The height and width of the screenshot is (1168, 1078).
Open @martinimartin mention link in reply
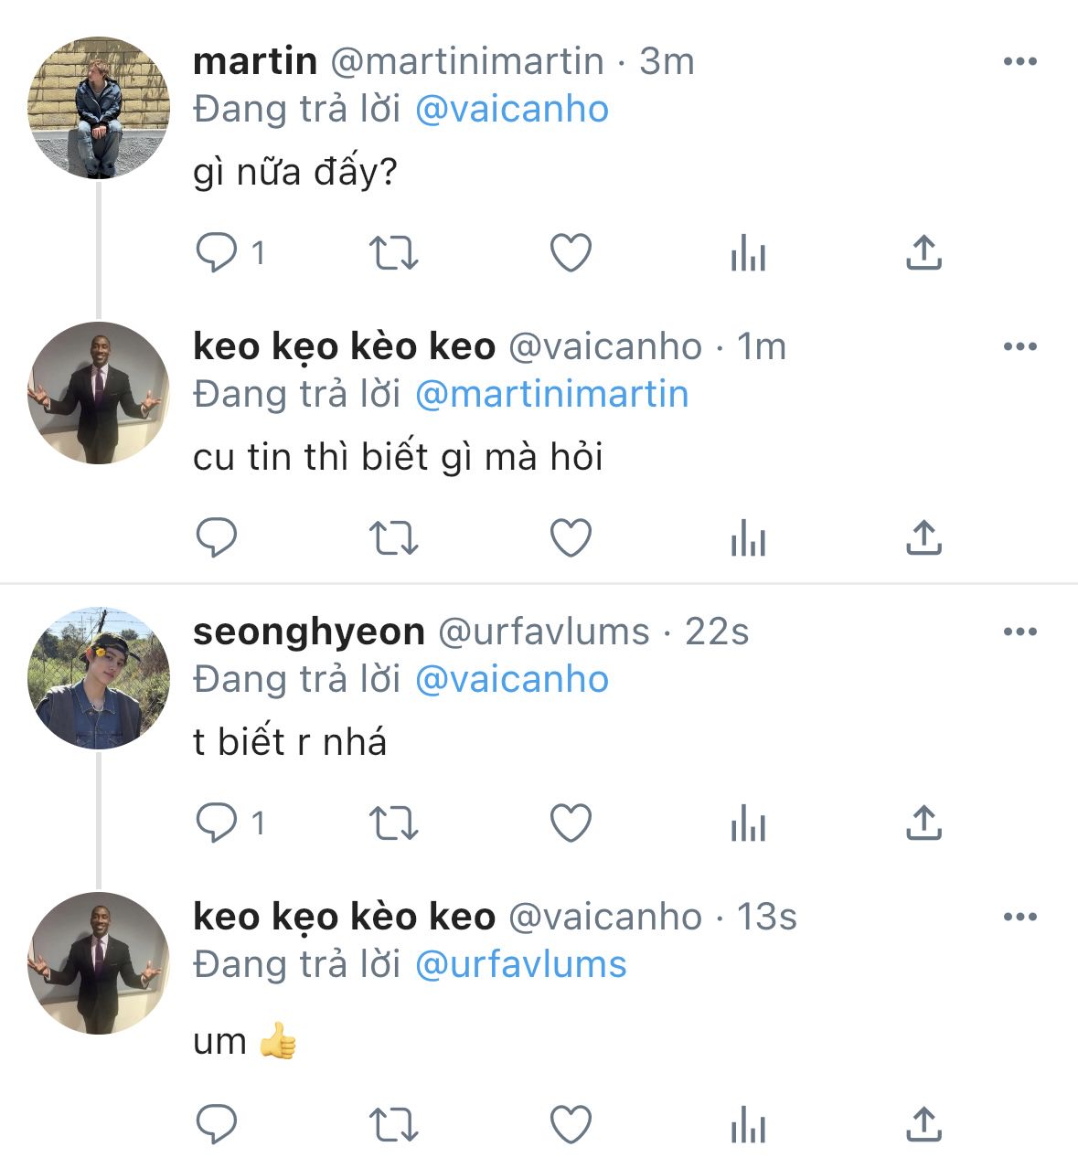551,395
